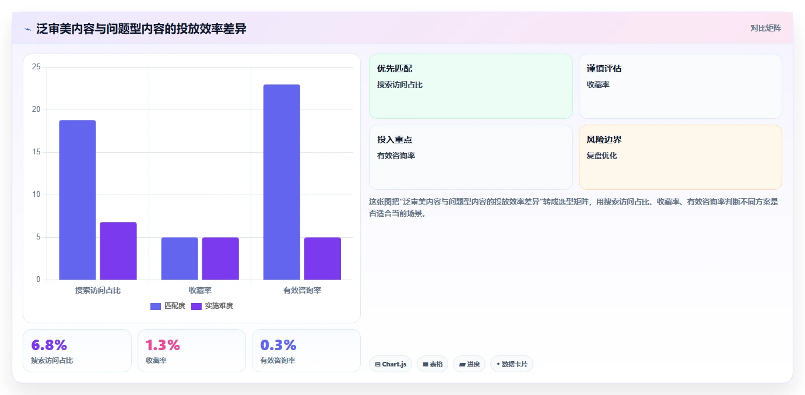This screenshot has height=395, width=805.
Task: Click the 收藏率 text in 谨慎评估 card
Action: (598, 84)
